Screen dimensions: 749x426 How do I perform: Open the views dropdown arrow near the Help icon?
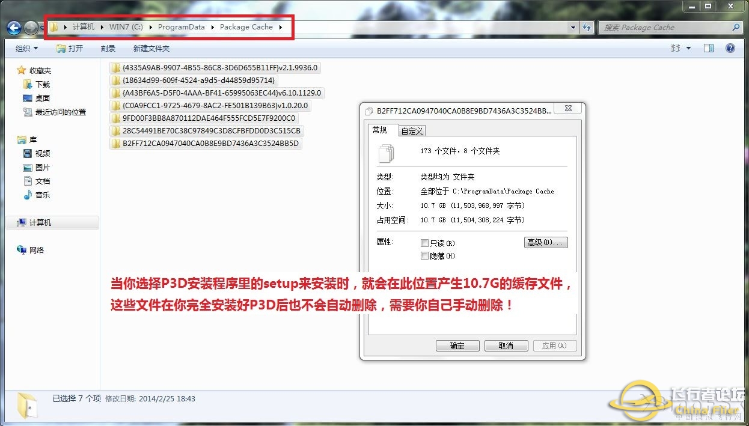point(688,48)
